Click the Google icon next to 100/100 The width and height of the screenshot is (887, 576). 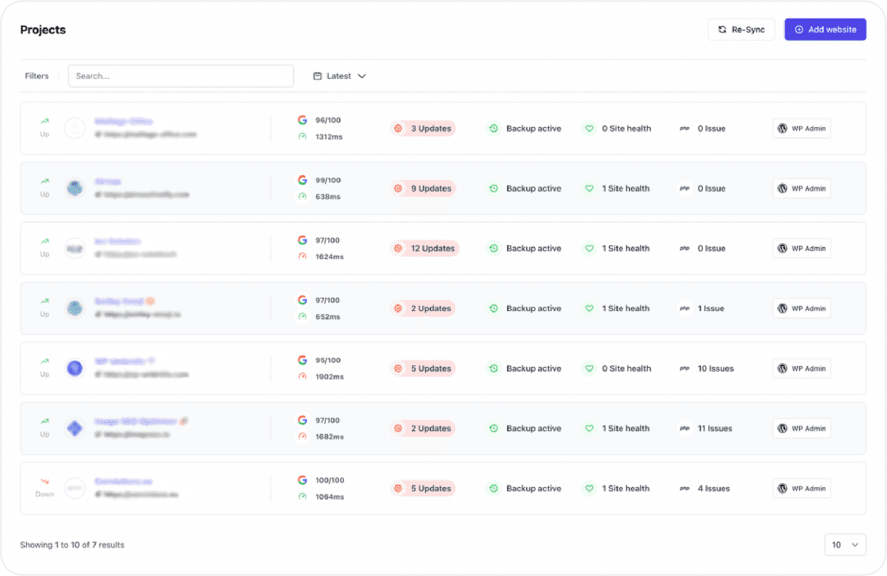[303, 480]
